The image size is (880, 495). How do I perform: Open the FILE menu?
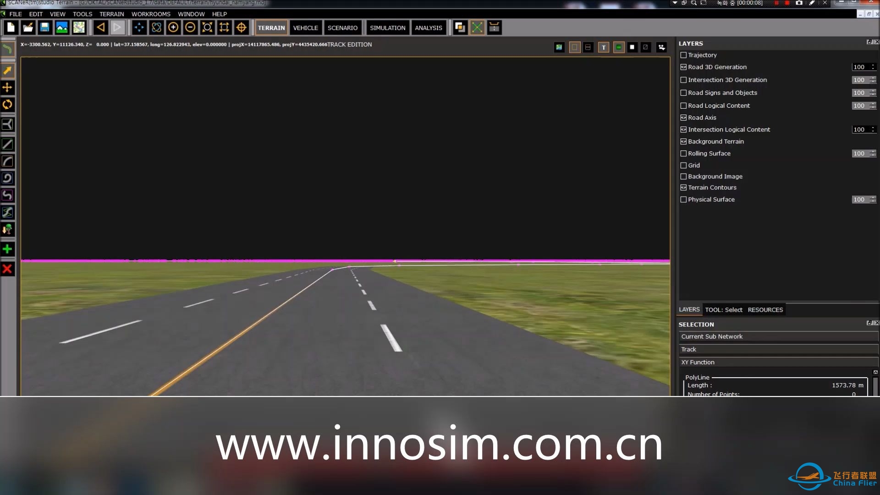point(16,14)
